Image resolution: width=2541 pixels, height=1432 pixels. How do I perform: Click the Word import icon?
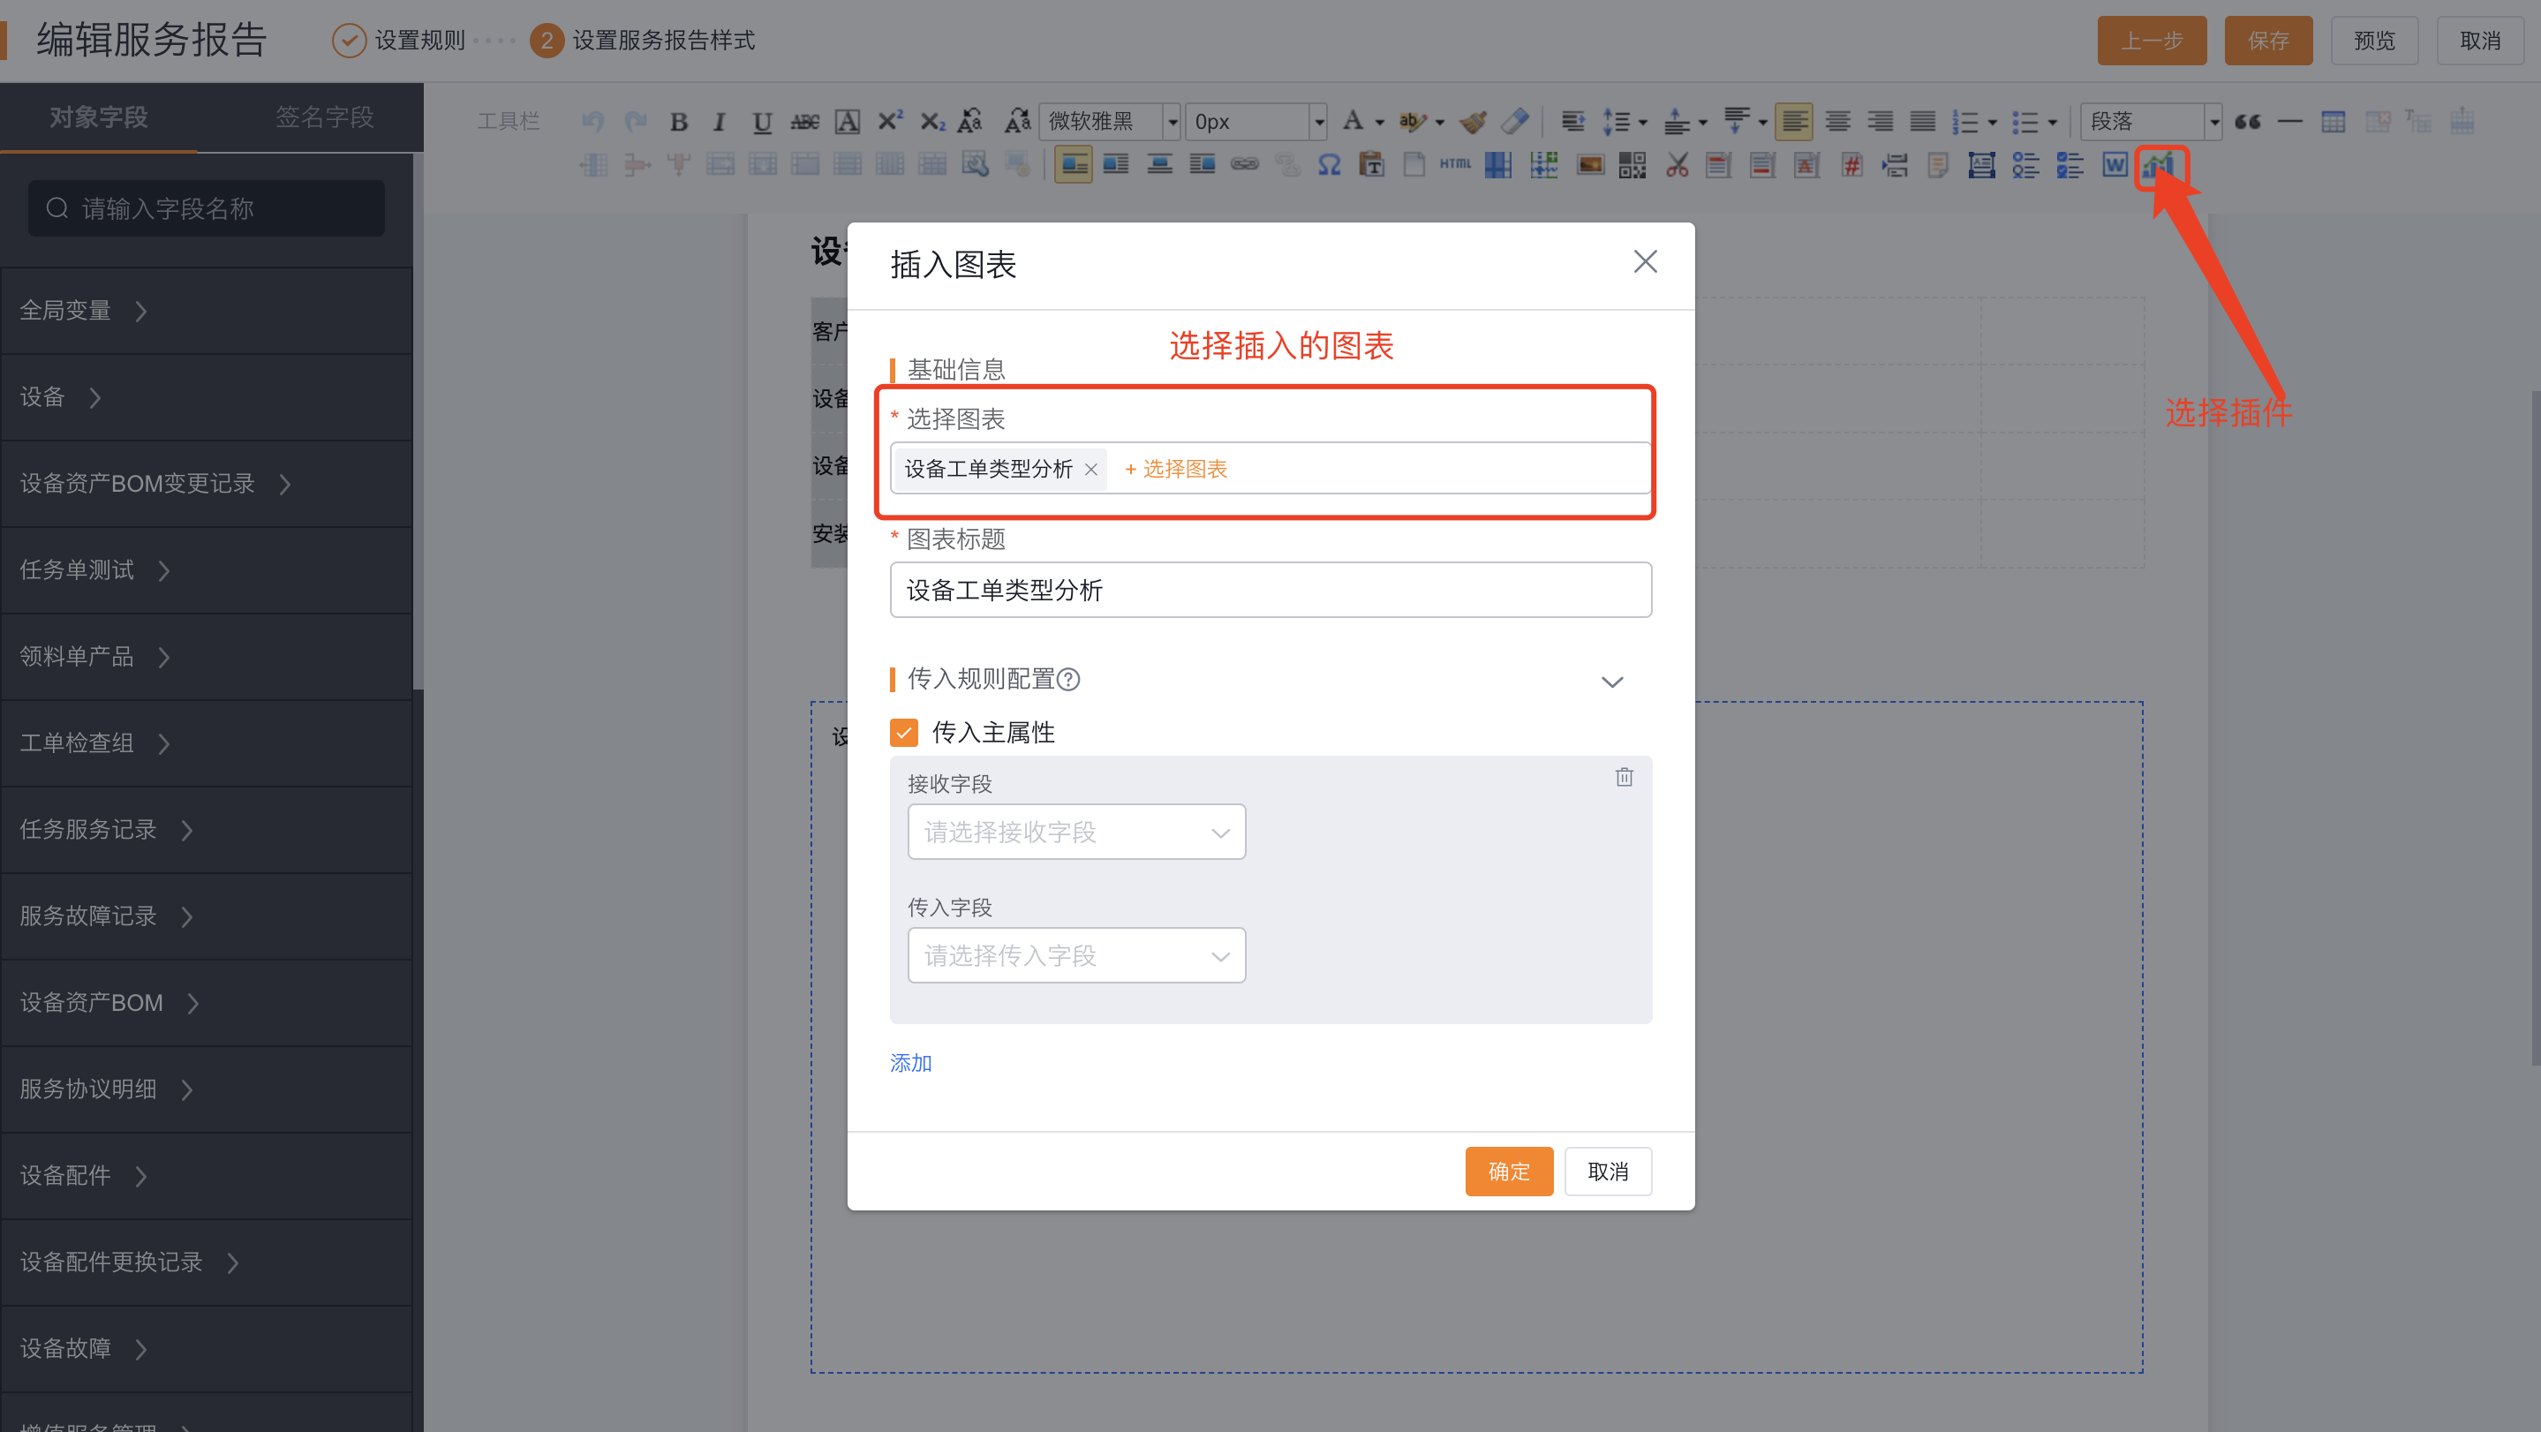(2114, 165)
